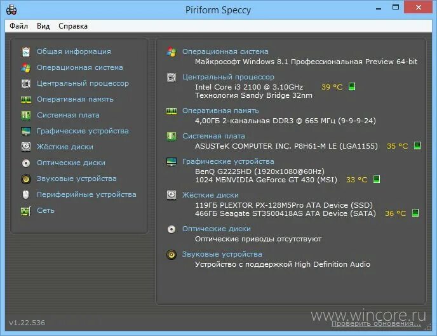Click CPU chip icon in summary panel
Image resolution: width=437 pixels, height=336 pixels.
click(x=171, y=77)
